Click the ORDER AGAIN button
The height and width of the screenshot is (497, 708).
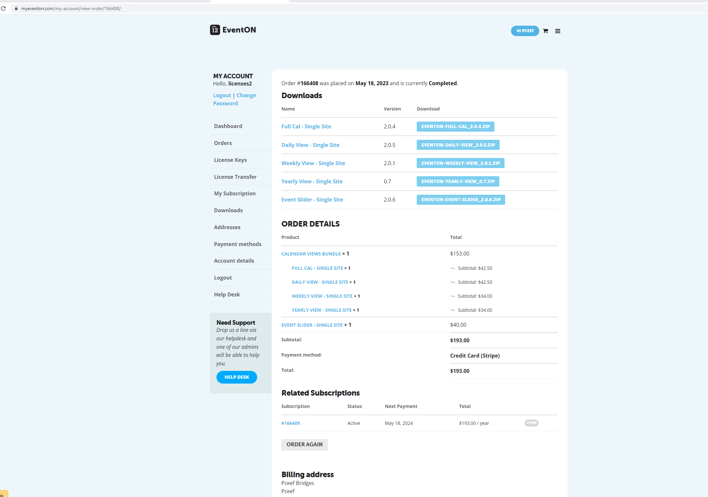click(304, 444)
